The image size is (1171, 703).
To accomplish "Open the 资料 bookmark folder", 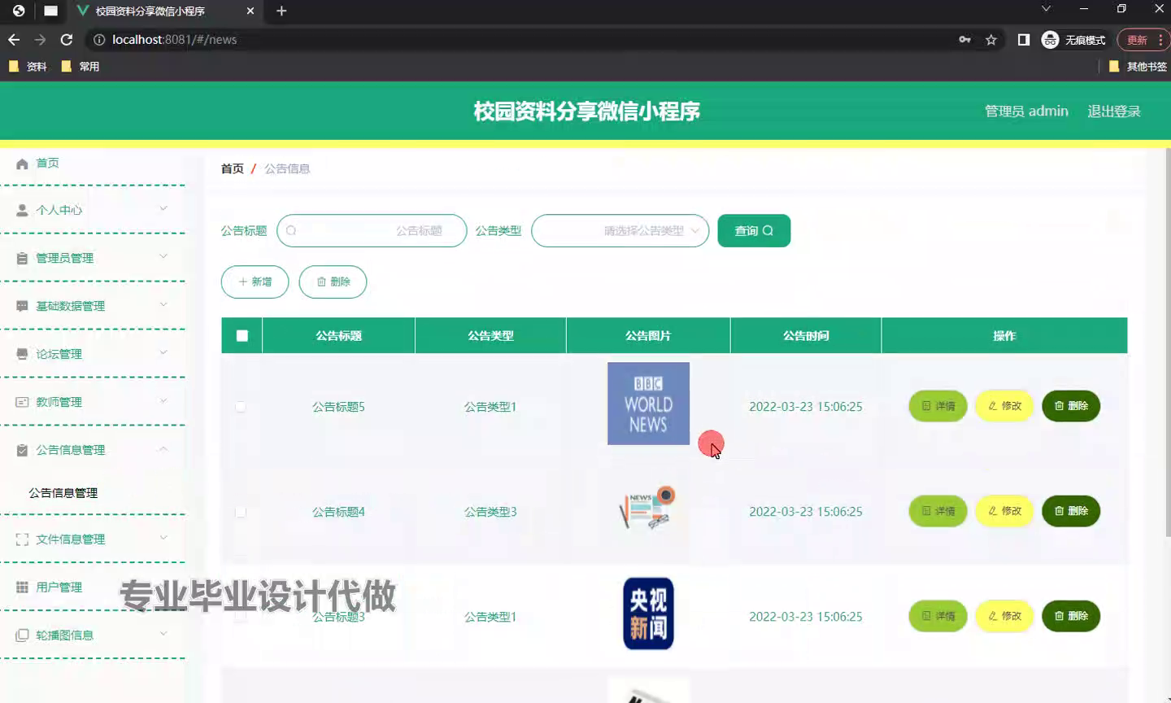I will (28, 67).
